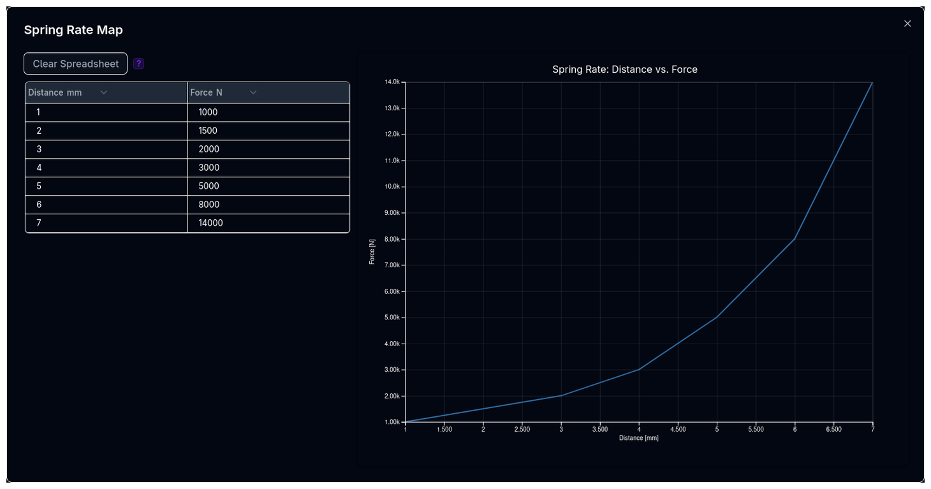This screenshot has height=489, width=931.
Task: Edit the force cell showing 2000
Action: [268, 149]
